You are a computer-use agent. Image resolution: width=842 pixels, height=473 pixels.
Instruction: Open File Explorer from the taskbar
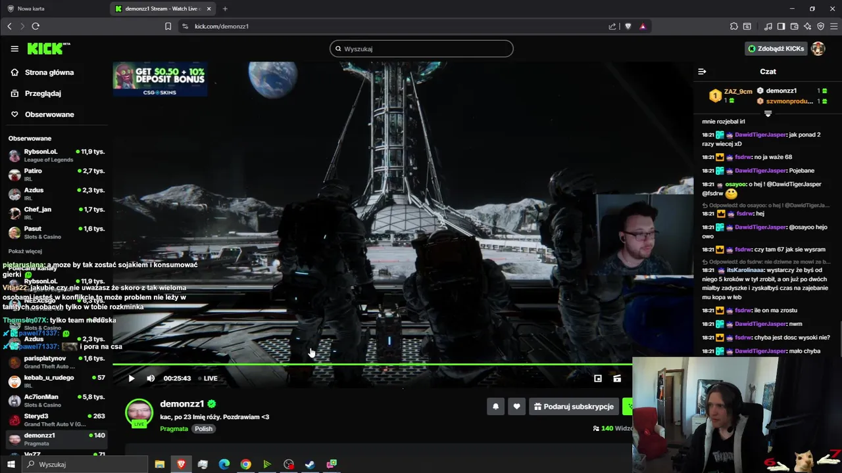pyautogui.click(x=159, y=464)
